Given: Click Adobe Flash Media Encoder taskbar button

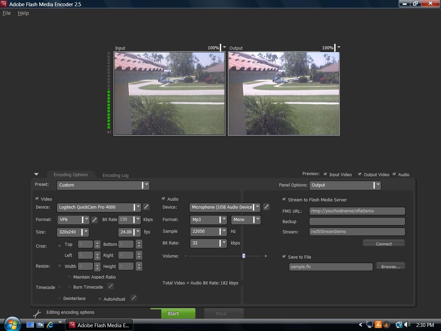Looking at the screenshot, I should pyautogui.click(x=99, y=325).
